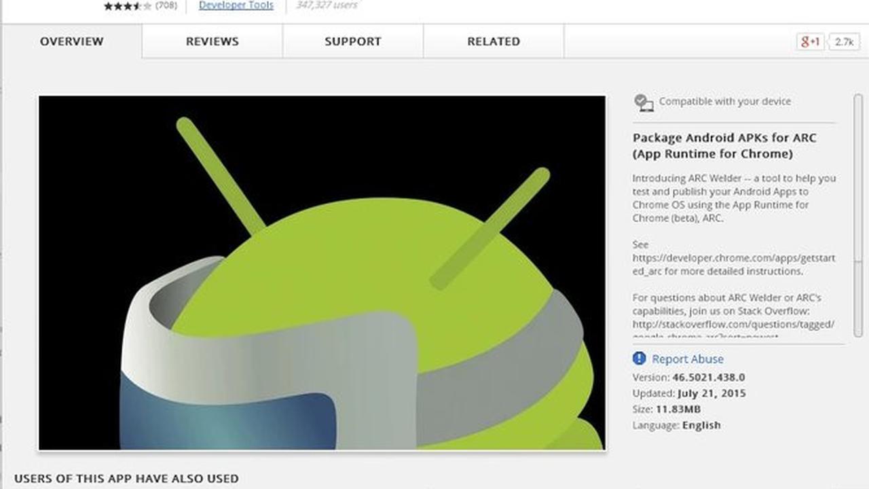
Task: Click the description panel scrollbar
Action: coord(858,214)
